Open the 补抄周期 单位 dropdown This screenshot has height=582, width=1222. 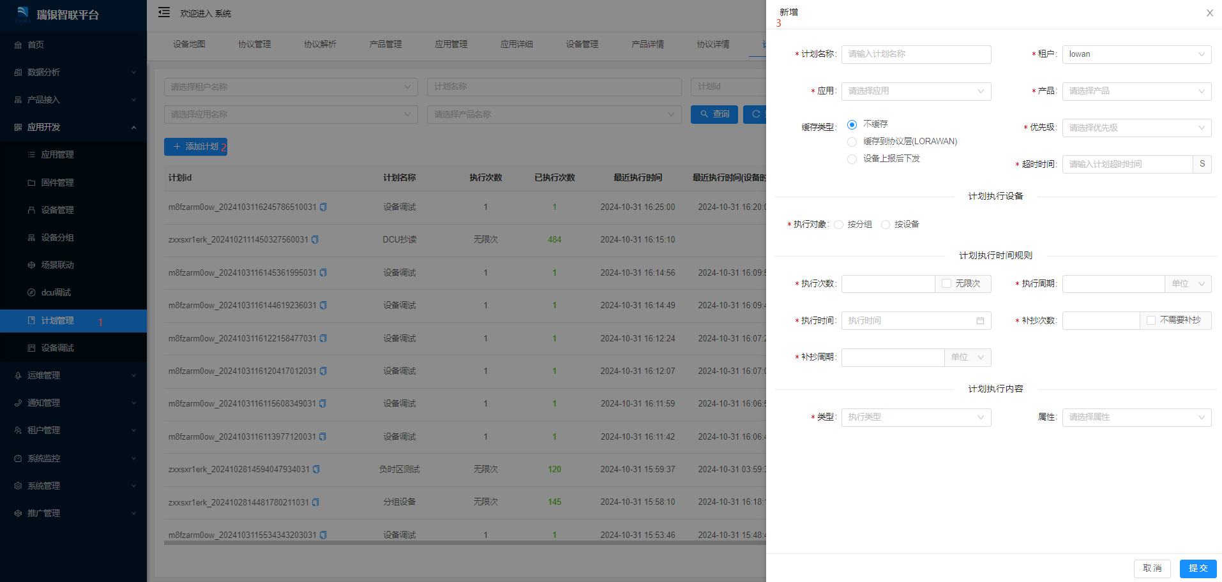[x=967, y=357]
